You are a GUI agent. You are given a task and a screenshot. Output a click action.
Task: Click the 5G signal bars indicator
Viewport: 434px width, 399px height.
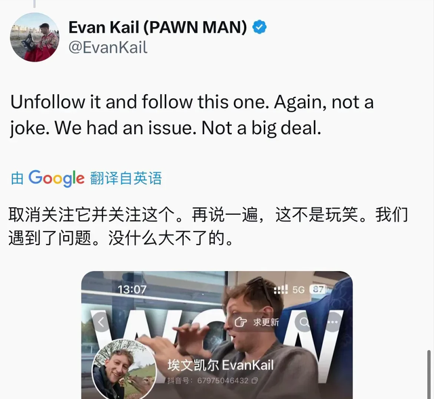(x=281, y=289)
